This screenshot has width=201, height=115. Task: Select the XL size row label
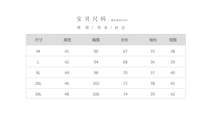pyautogui.click(x=38, y=73)
